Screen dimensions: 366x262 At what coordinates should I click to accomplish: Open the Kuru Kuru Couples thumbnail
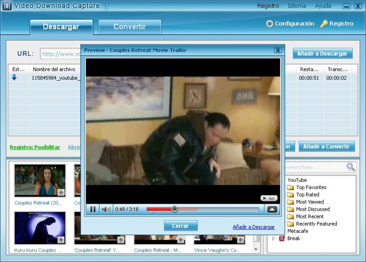coord(40,228)
